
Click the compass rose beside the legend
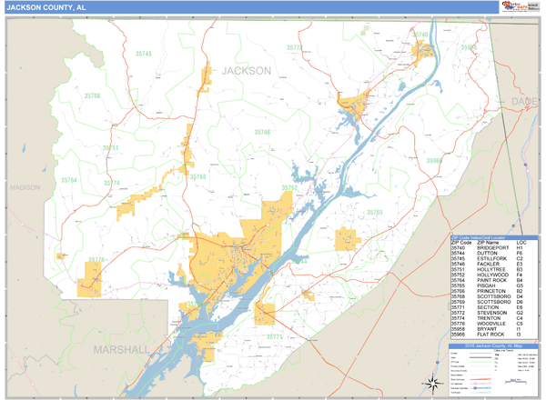432,384
